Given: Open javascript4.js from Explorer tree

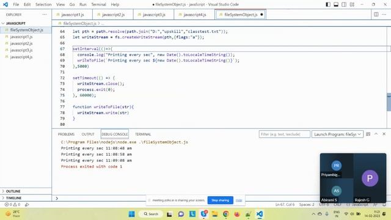Looking at the screenshot, I should 21,57.
